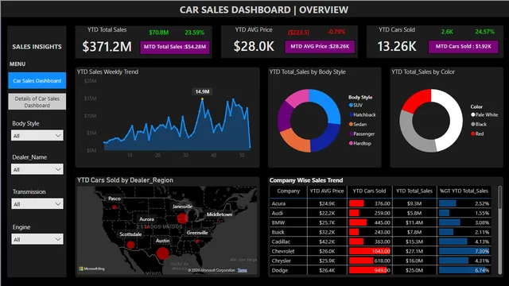Click the 23.59% sales growth value
The image size is (509, 286).
tap(194, 33)
